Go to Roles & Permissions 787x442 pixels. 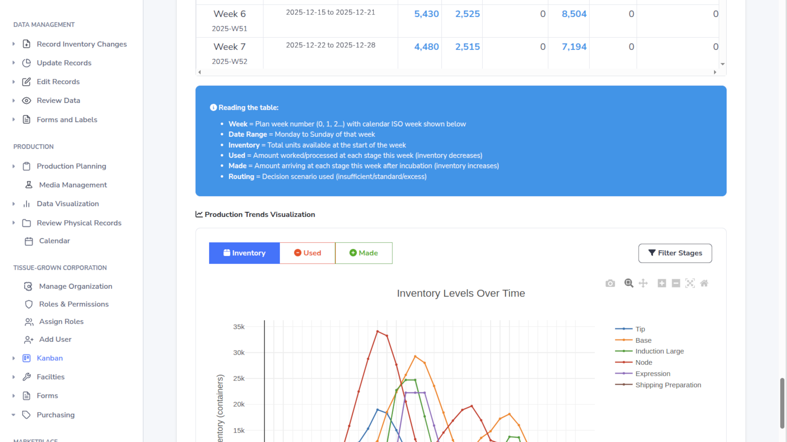74,304
